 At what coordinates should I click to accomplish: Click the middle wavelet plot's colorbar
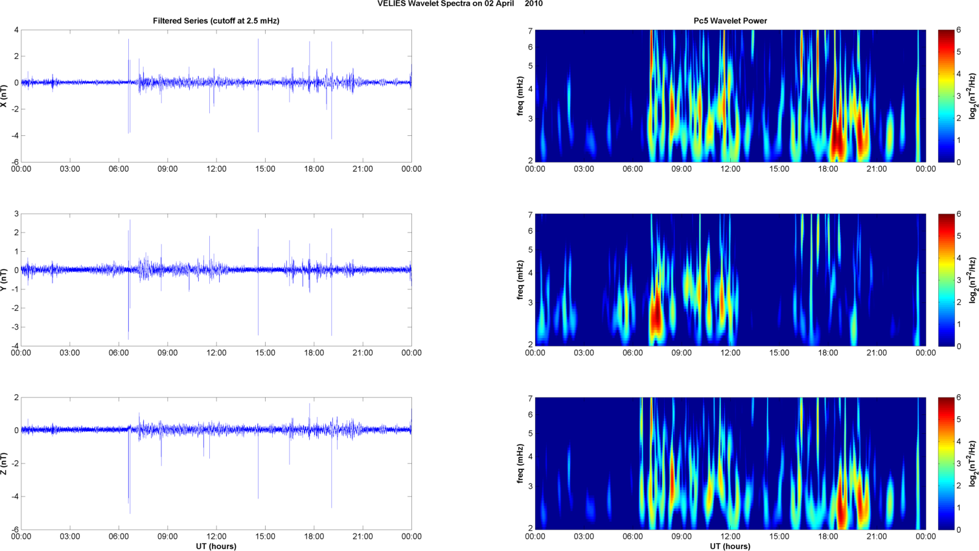click(x=946, y=280)
